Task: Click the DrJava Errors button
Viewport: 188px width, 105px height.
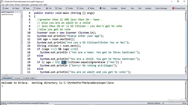Action: click(x=179, y=8)
